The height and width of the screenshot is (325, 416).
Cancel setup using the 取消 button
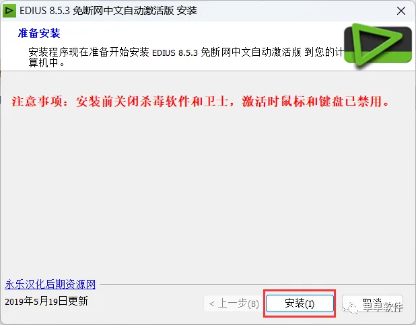click(x=372, y=303)
